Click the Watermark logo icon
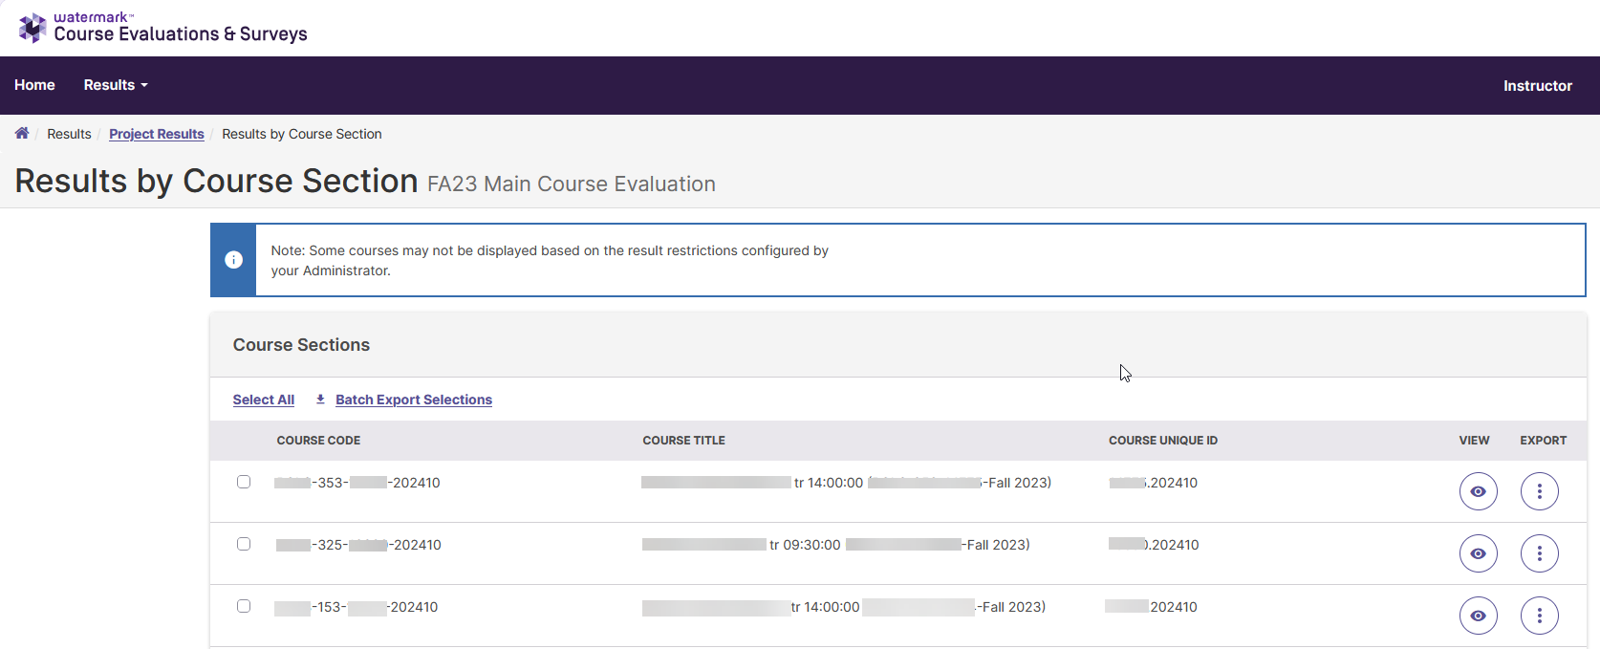 tap(32, 28)
